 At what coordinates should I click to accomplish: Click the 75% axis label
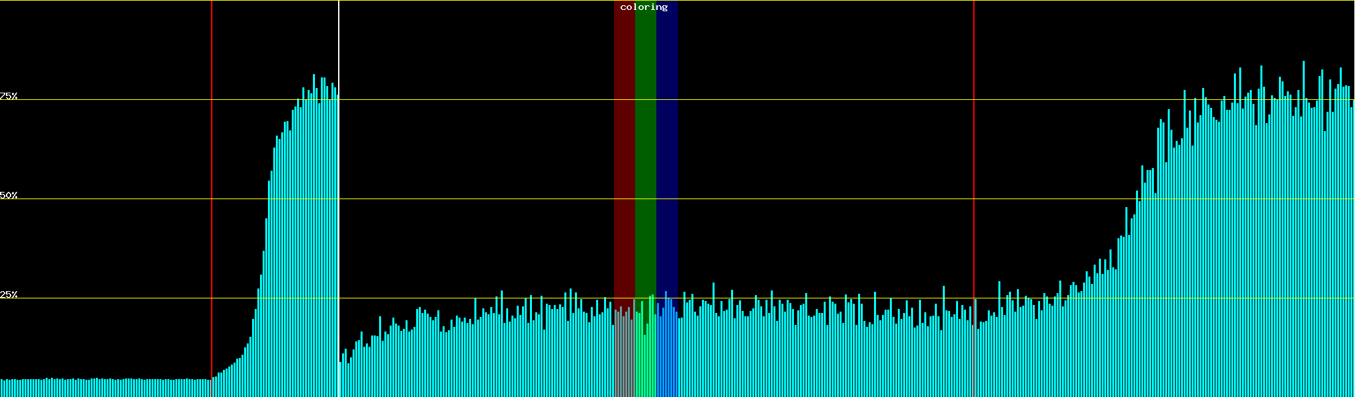9,96
